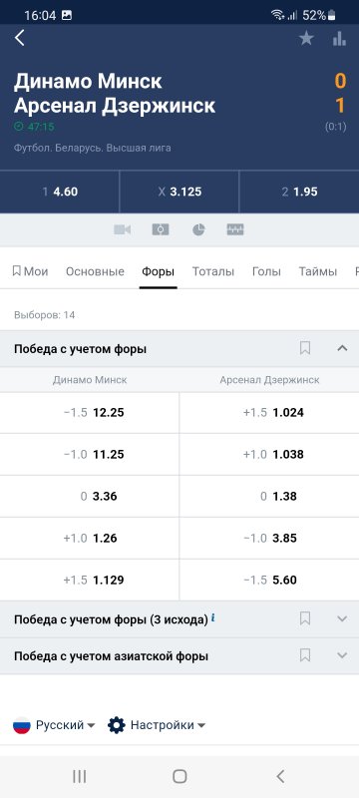Select Арсенал Дзержинск −1.5 at 5.60
The width and height of the screenshot is (359, 798).
coord(269,580)
